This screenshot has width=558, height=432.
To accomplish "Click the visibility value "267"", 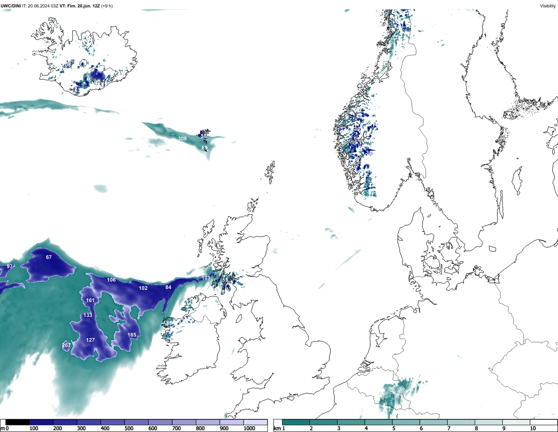I will (66, 345).
